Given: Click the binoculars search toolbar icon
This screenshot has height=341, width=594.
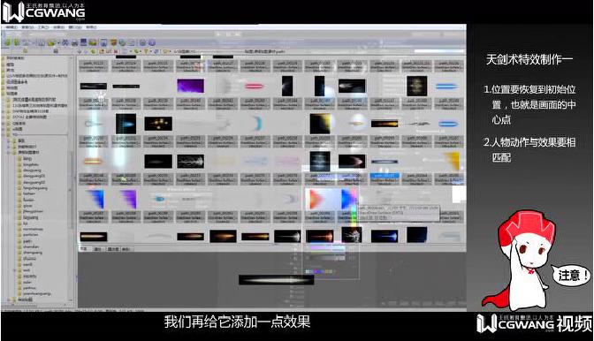Looking at the screenshot, I should [x=65, y=42].
